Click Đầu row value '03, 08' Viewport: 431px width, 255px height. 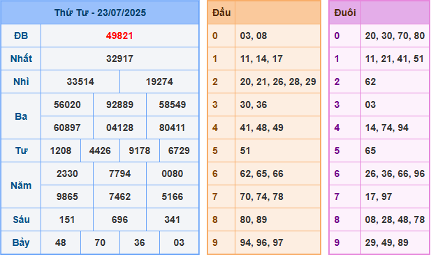click(x=254, y=36)
